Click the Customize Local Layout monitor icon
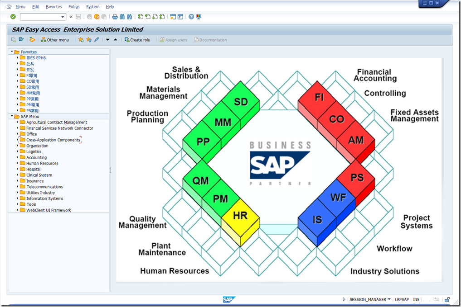 point(199,17)
